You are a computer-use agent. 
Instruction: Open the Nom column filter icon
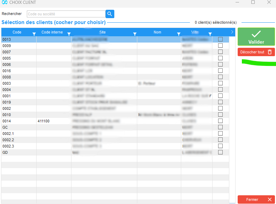[x=178, y=34]
